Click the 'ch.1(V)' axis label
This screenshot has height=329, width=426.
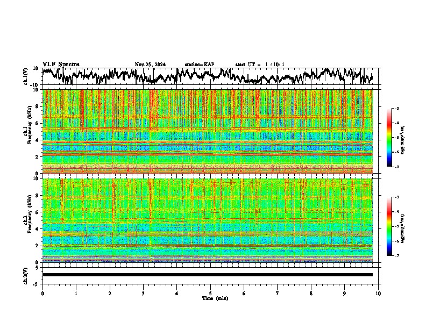(26, 76)
